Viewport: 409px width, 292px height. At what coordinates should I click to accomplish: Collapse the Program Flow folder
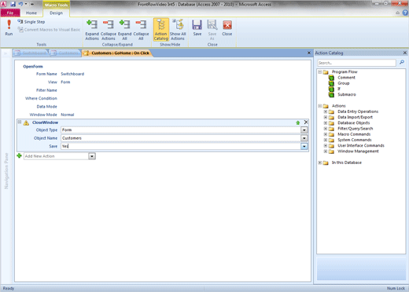pos(320,71)
